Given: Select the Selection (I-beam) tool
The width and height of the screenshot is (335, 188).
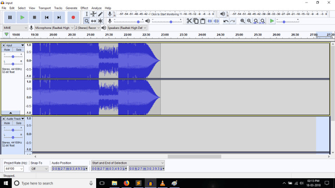Looking at the screenshot, I should click(86, 14).
